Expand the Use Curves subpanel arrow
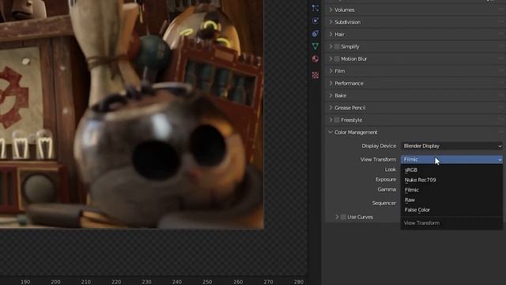506x285 pixels. tap(337, 217)
